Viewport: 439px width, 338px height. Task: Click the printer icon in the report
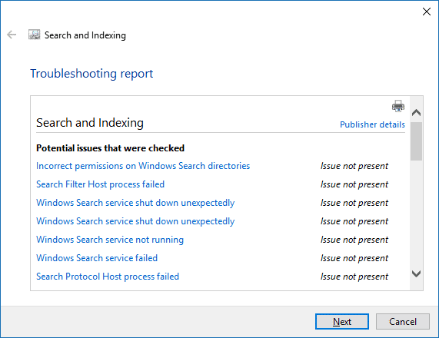coord(398,106)
